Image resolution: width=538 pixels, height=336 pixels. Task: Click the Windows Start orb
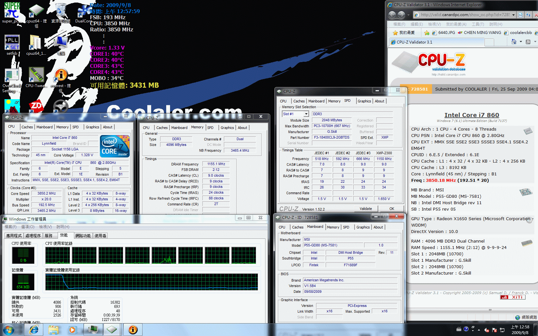(x=9, y=330)
